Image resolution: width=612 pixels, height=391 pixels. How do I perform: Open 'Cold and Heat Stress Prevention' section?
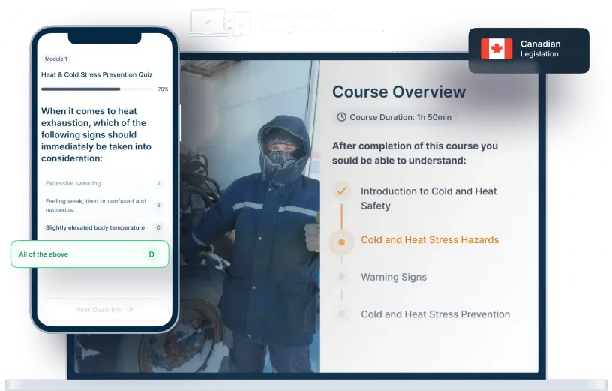[435, 314]
